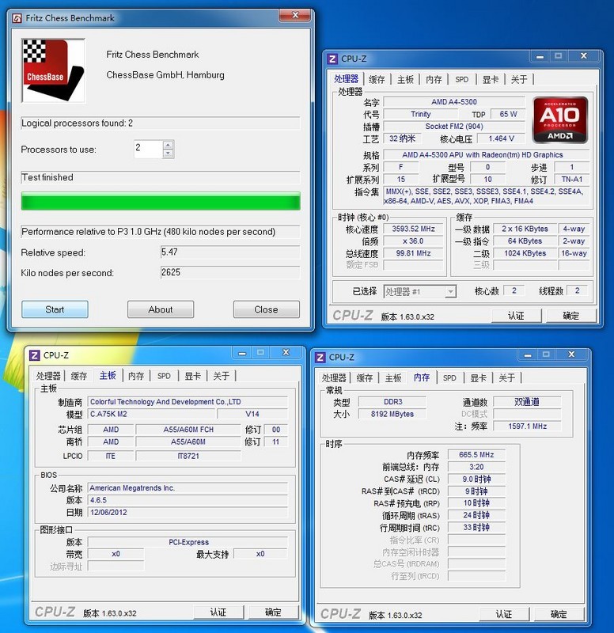614x633 pixels.
Task: Click 认证 button in mainboard CPU-Z window
Action: pos(218,612)
